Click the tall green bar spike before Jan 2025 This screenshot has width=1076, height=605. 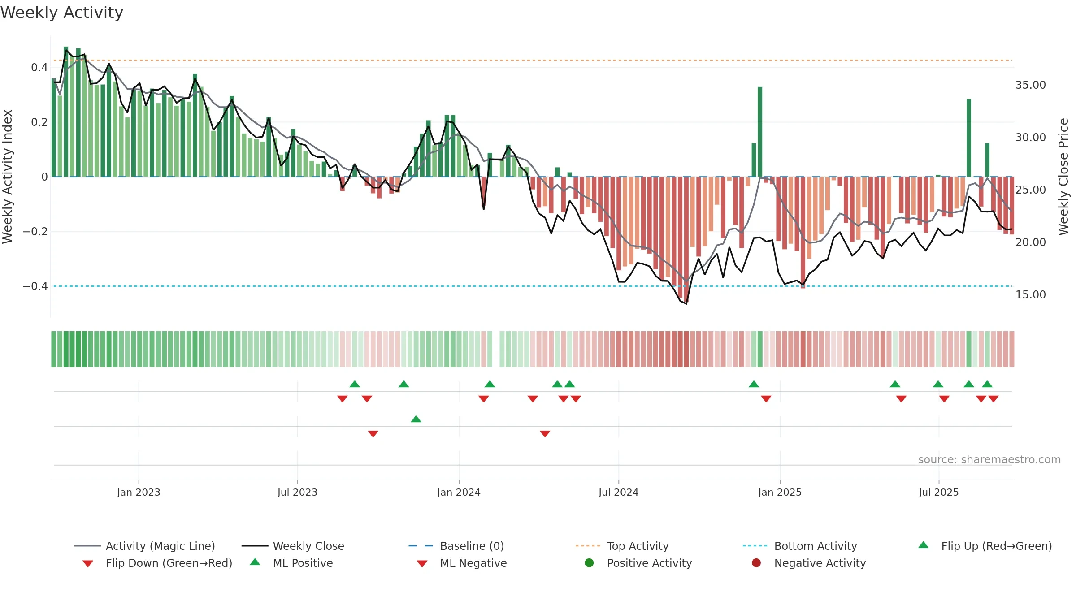click(x=760, y=132)
